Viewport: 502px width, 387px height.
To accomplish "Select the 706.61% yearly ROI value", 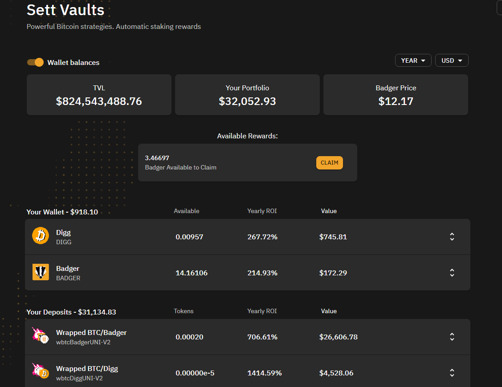I will (262, 337).
